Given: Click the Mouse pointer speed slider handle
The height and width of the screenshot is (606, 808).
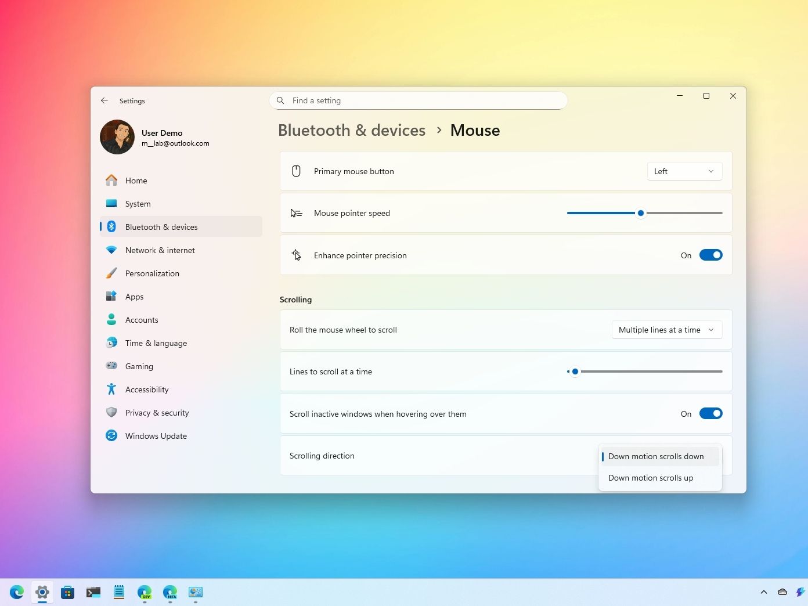Looking at the screenshot, I should 641,213.
